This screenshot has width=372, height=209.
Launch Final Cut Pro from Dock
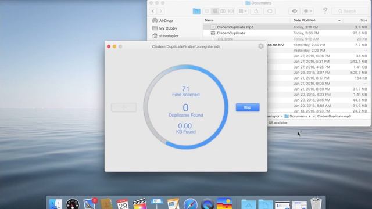tap(139, 204)
